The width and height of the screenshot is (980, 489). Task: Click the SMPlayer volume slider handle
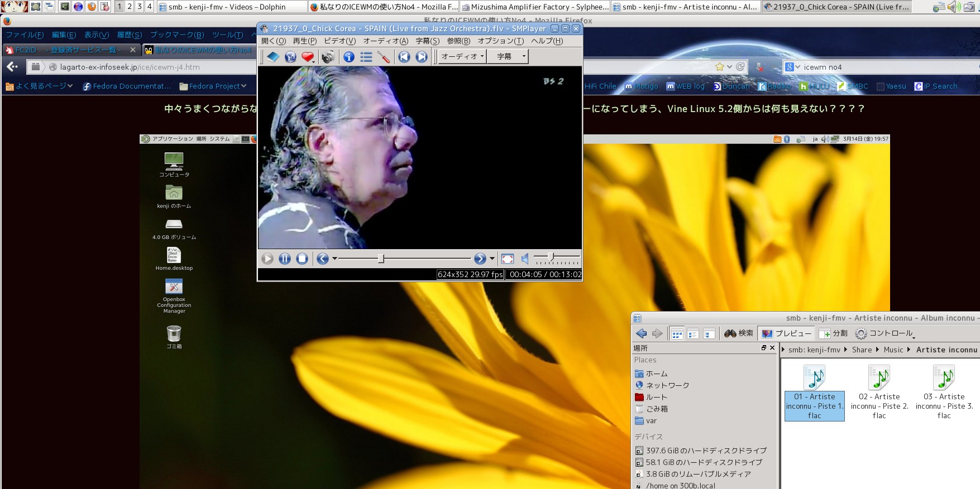coord(551,257)
